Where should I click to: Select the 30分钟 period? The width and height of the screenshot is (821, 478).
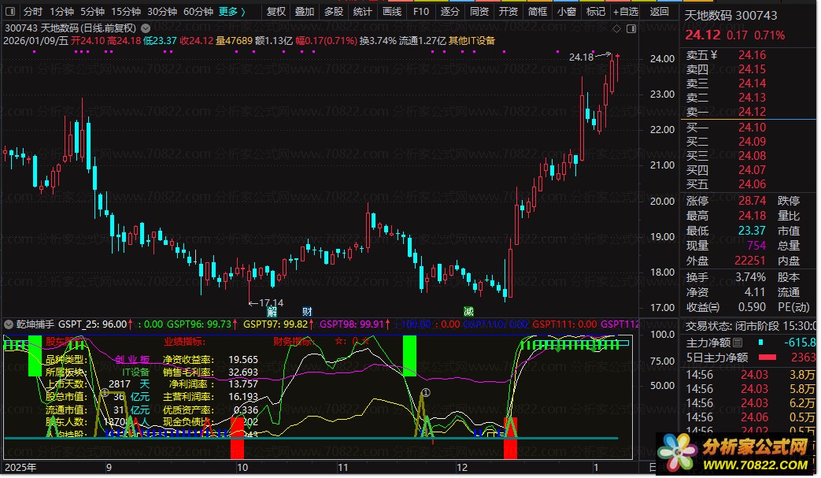point(162,11)
